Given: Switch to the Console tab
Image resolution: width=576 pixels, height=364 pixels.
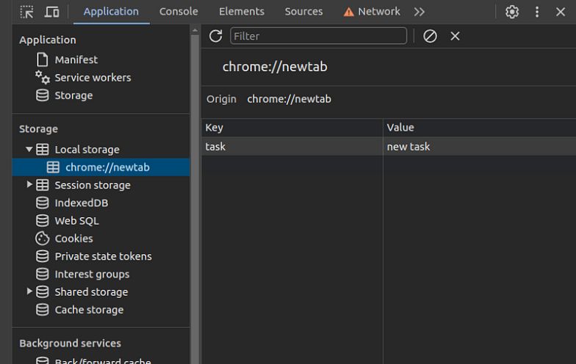Looking at the screenshot, I should [179, 12].
